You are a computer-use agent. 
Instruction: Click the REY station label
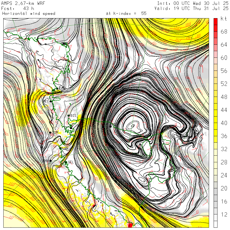pyautogui.click(x=46, y=101)
